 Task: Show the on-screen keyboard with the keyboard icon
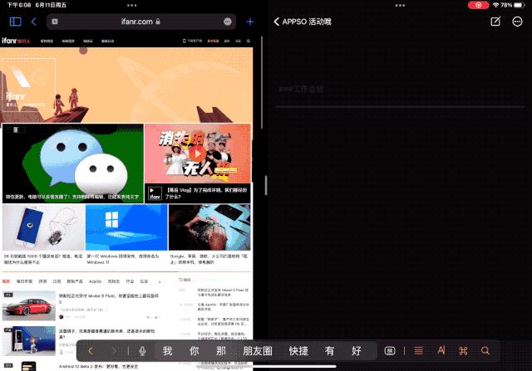tap(390, 351)
